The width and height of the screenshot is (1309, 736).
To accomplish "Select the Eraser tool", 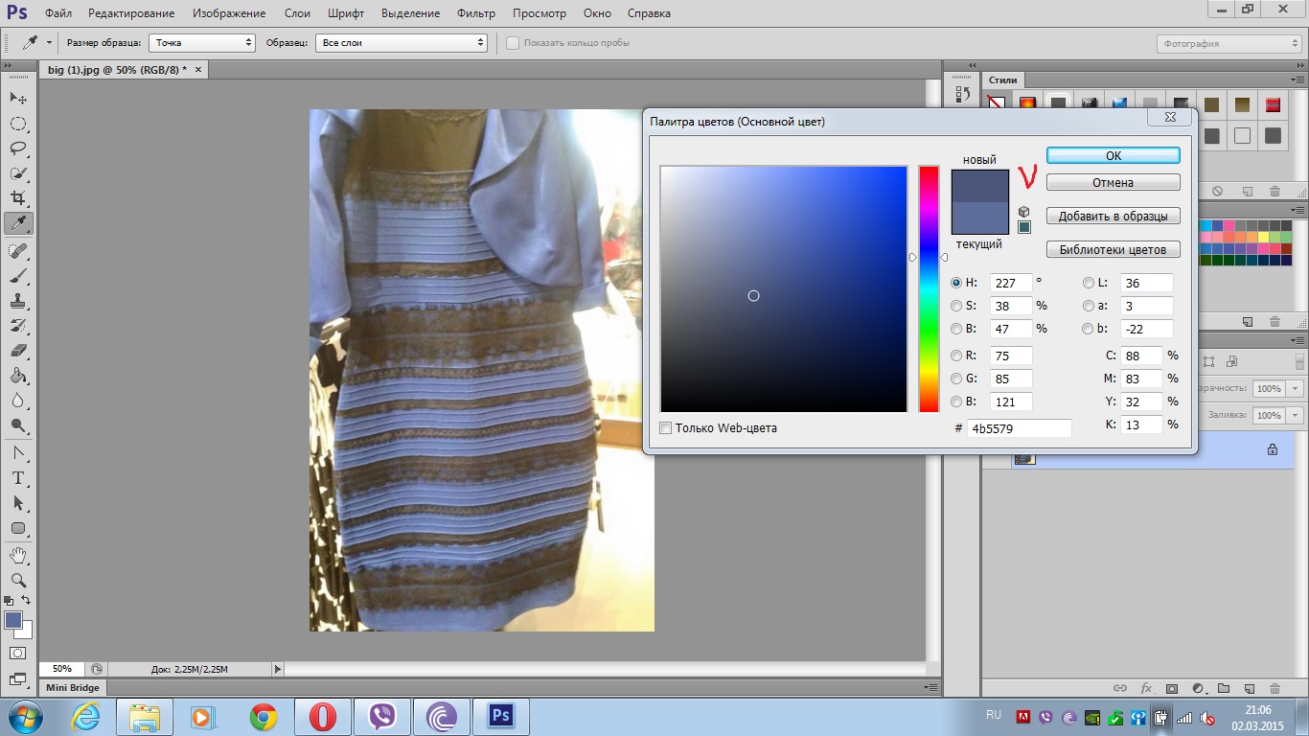I will pos(18,351).
